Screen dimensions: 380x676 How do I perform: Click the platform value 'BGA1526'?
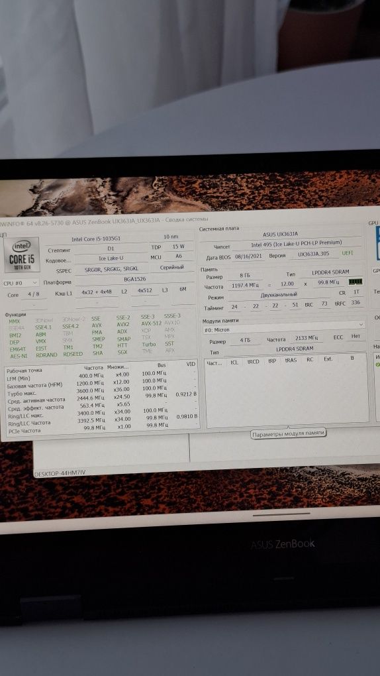pyautogui.click(x=135, y=280)
